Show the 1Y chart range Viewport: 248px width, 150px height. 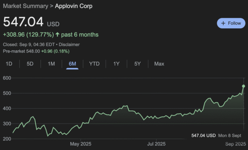point(116,64)
